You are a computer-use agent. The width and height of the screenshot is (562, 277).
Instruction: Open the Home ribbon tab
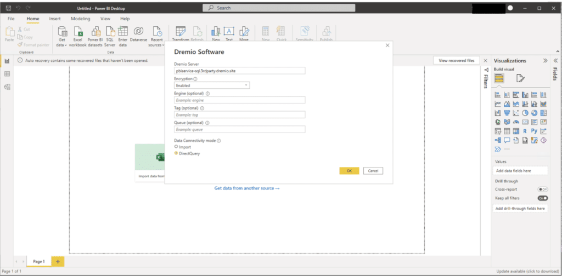33,19
